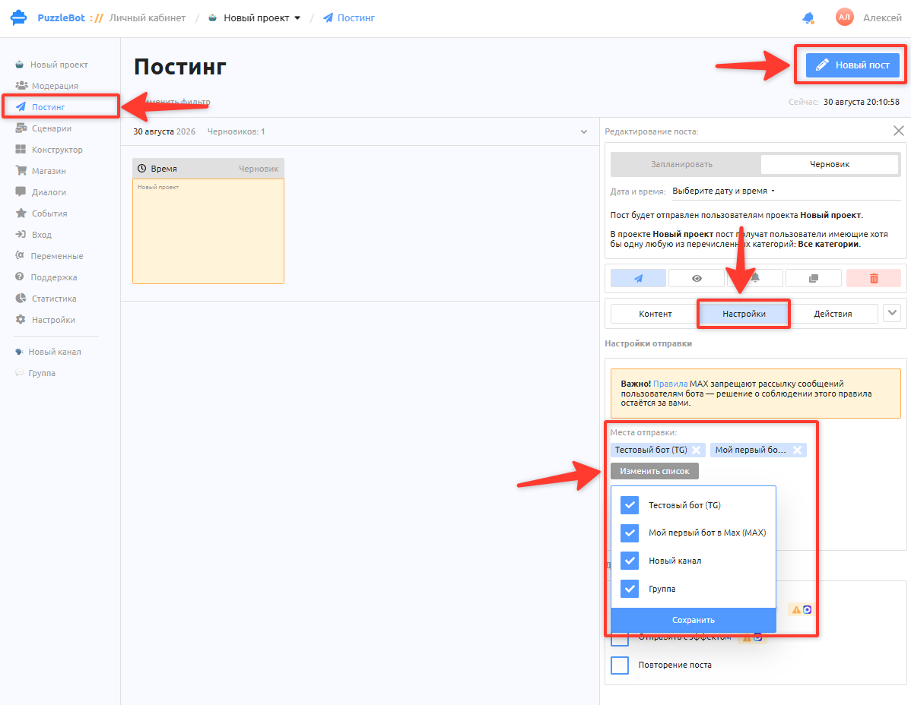Select the draft post card thumbnail
The height and width of the screenshot is (705, 911).
pos(208,231)
